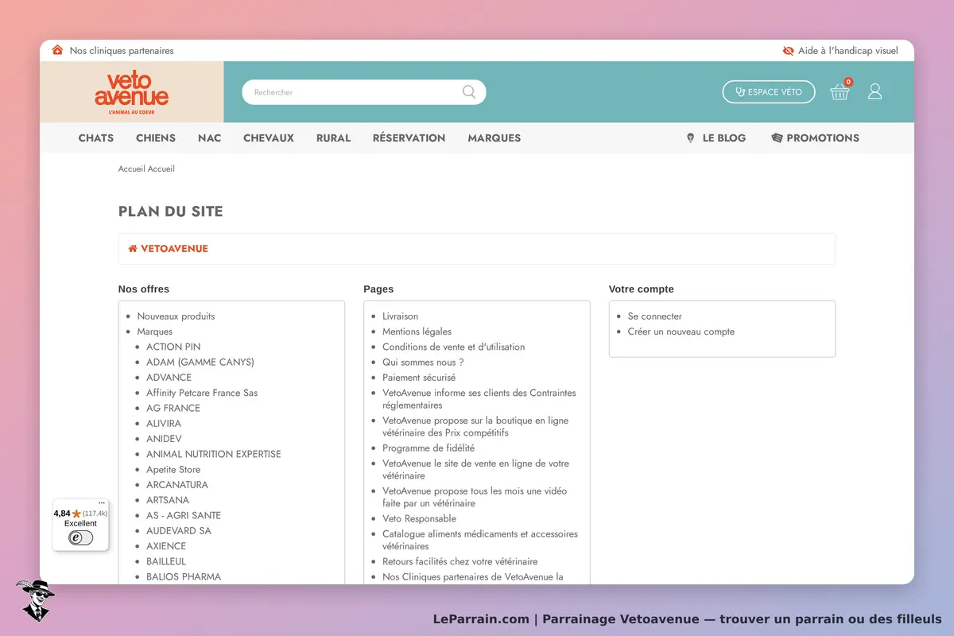Click the three dots on the rating widget
The image size is (954, 636).
(102, 502)
